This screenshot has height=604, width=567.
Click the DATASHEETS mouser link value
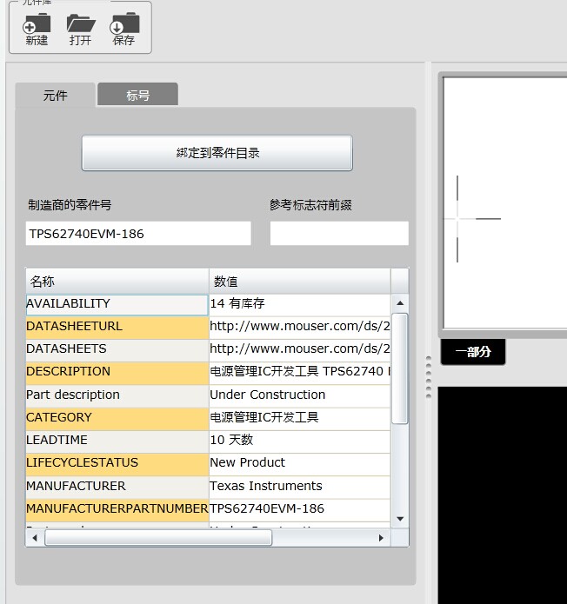pyautogui.click(x=299, y=349)
